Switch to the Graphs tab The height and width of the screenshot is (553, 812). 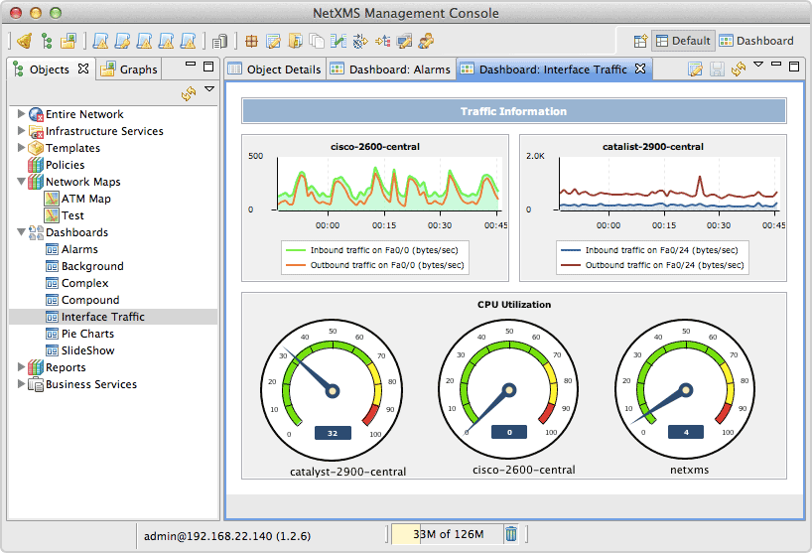click(x=129, y=69)
